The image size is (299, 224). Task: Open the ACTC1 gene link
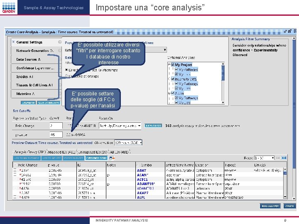pyautogui.click(x=142, y=180)
